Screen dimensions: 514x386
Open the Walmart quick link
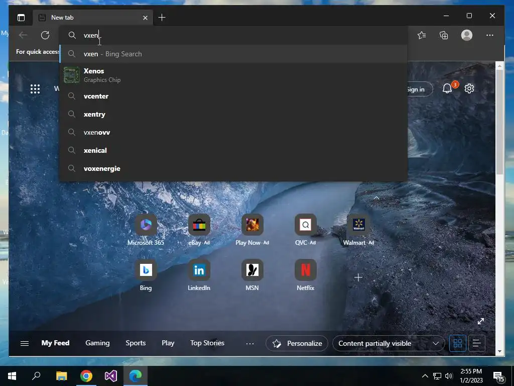(x=358, y=230)
